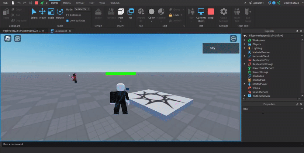Open the Assistant

click(x=256, y=3)
